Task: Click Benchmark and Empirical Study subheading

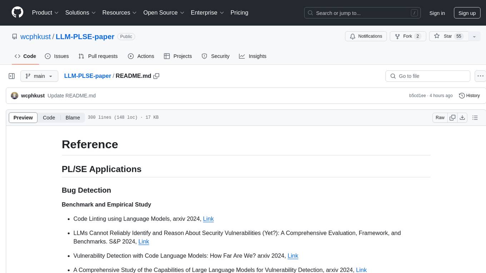Action: [x=106, y=204]
